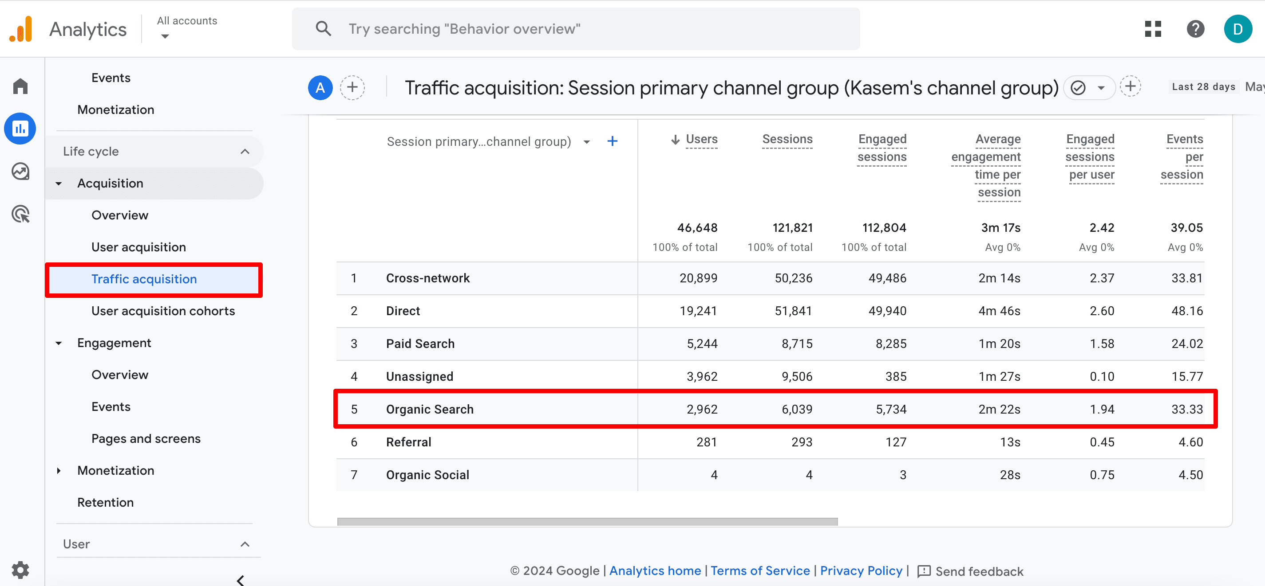Click the Google Analytics logo icon
Image resolution: width=1265 pixels, height=586 pixels.
(21, 29)
